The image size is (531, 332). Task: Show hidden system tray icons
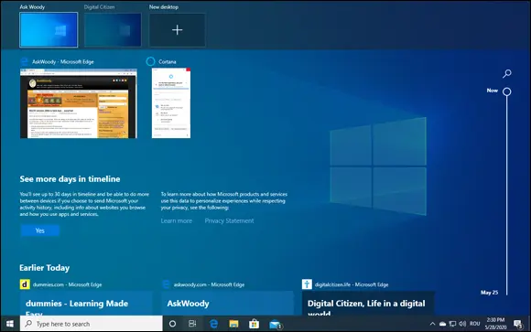432,324
